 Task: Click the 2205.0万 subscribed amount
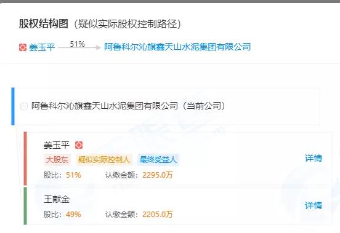158,215
